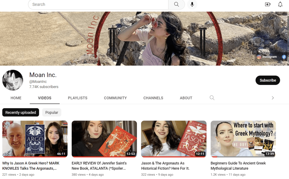Switch to the PLAYLISTS tab

tap(77, 98)
